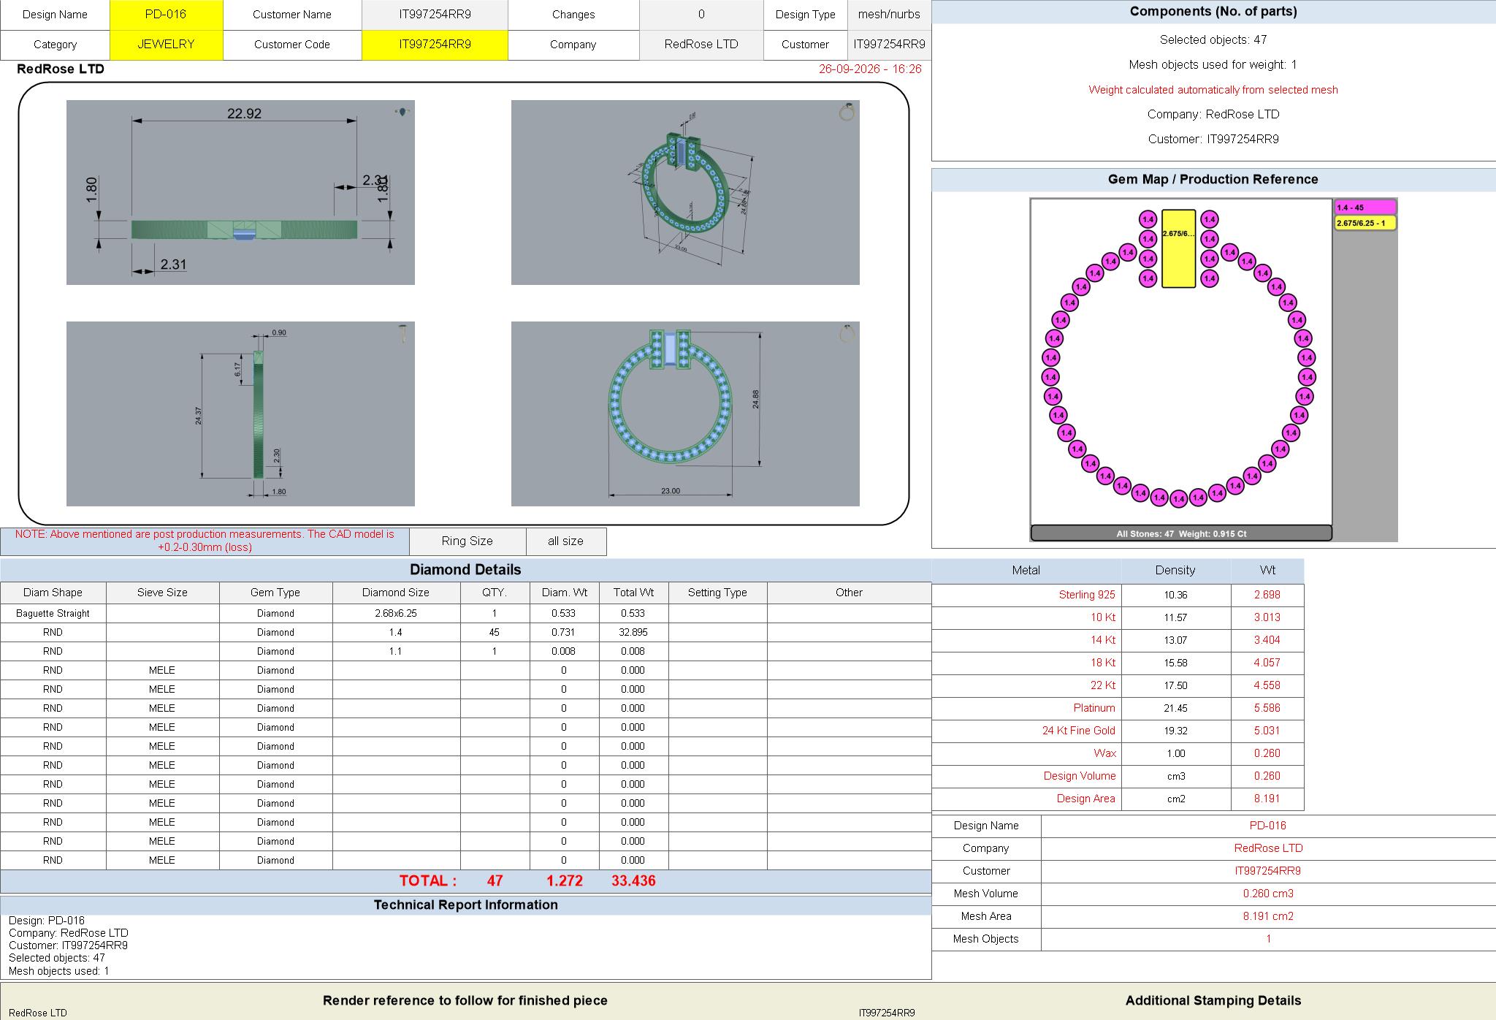Click the pink 1.4 - 45 legend swatch

[x=1365, y=208]
